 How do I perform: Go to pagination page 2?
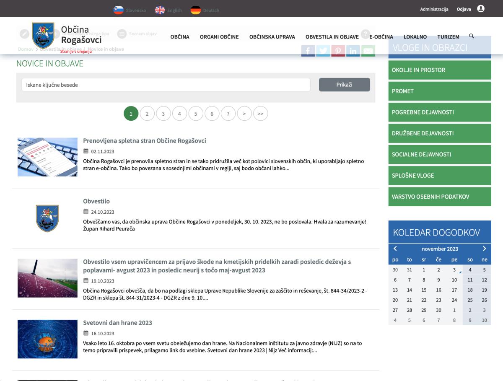coord(147,114)
